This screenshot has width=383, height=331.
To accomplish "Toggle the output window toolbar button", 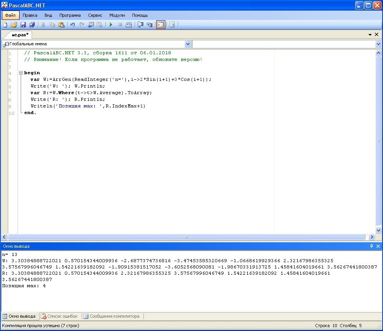I will (x=161, y=25).
